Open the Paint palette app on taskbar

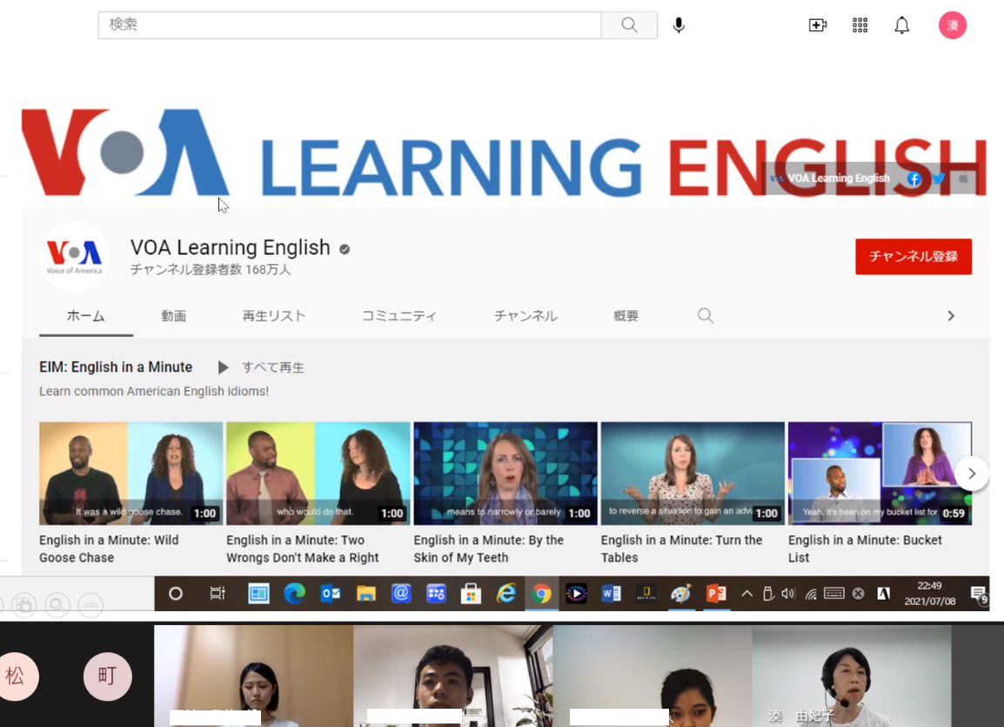click(680, 594)
